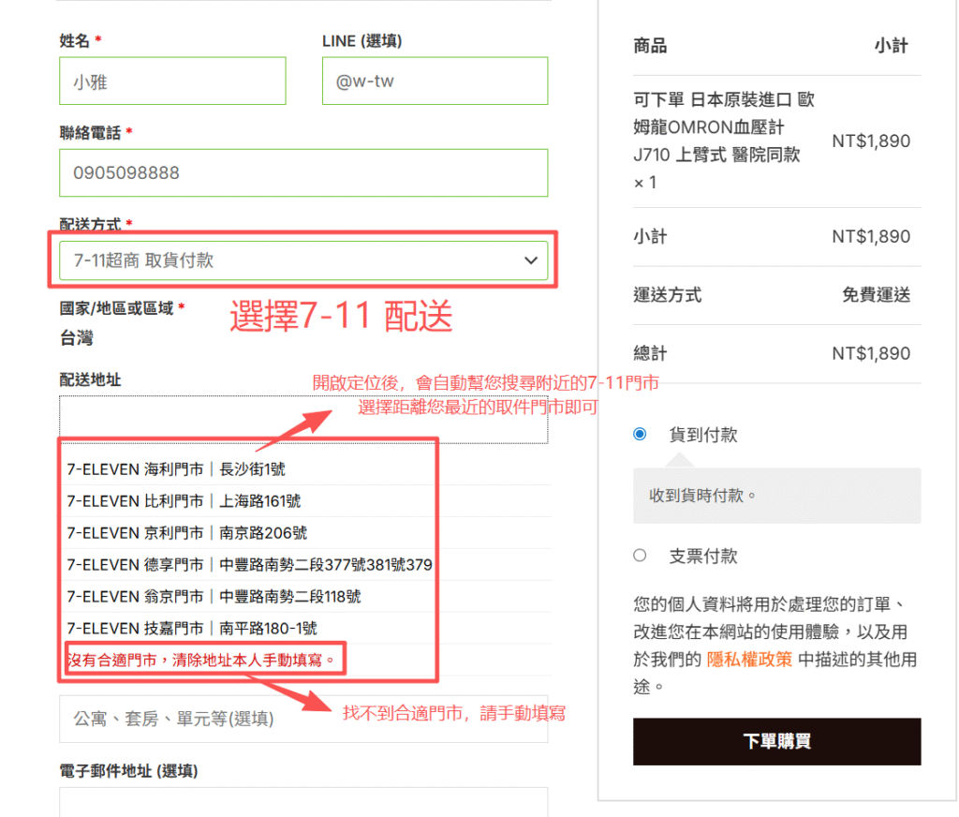Click the 聯絡電話 input field
This screenshot has width=959, height=817.
point(303,172)
